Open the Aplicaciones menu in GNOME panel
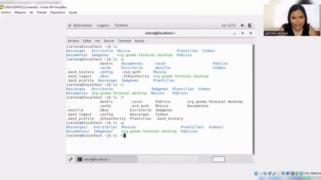 (82, 25)
